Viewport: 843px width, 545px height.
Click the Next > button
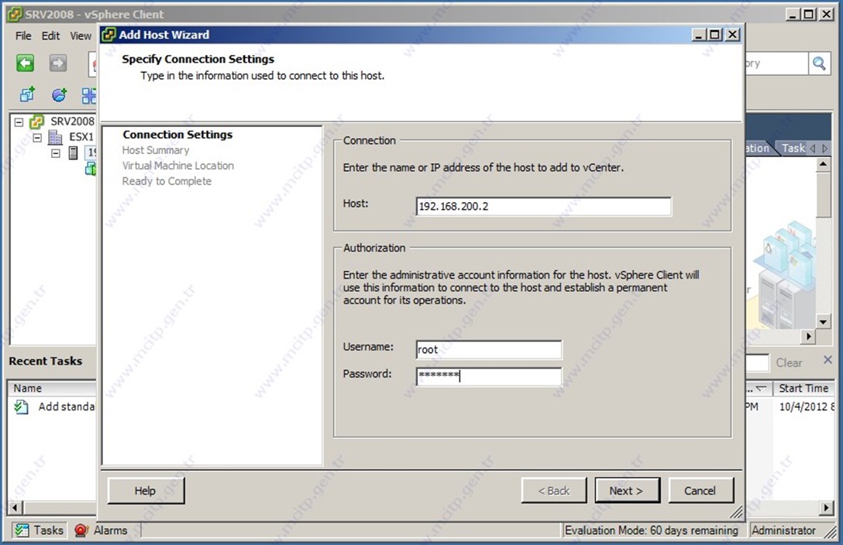(627, 491)
